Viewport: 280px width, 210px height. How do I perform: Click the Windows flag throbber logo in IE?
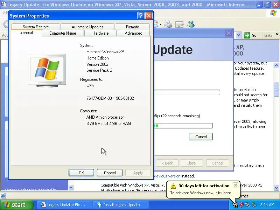point(273,13)
